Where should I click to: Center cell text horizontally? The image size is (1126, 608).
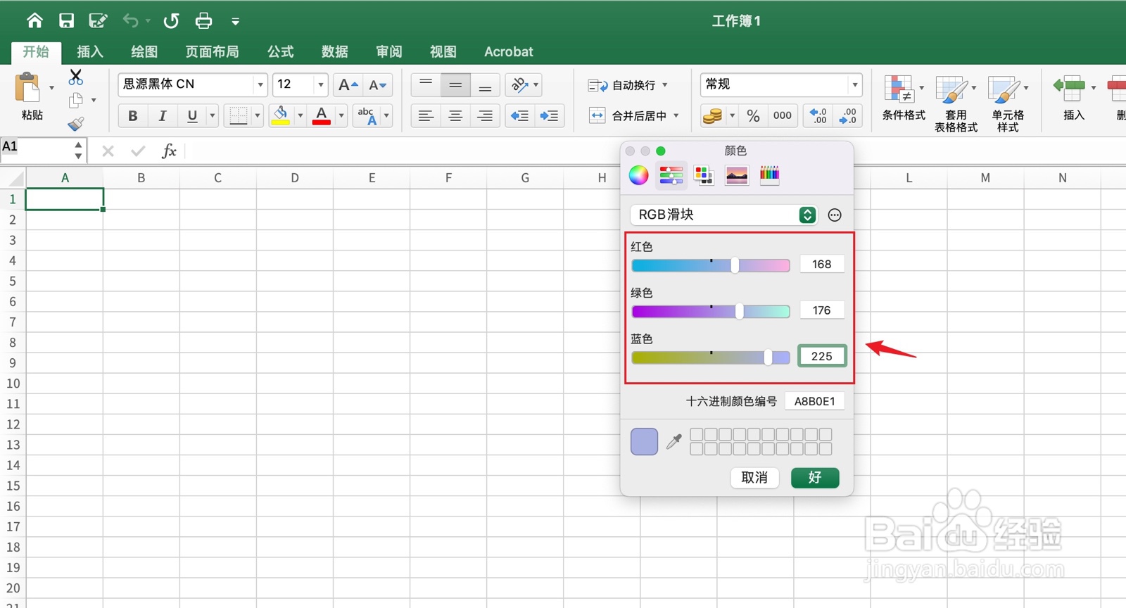click(x=455, y=115)
